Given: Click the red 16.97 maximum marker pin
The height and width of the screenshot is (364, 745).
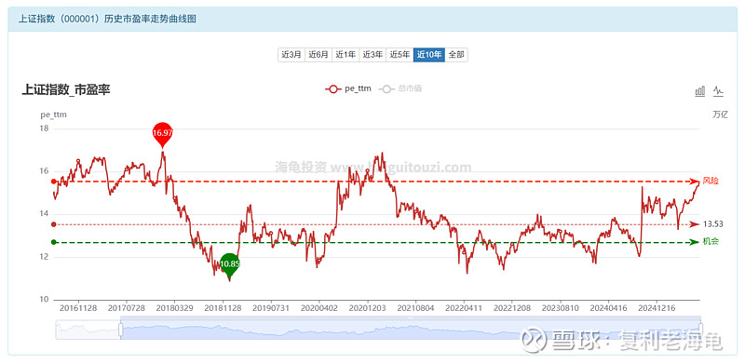Looking at the screenshot, I should click(x=162, y=134).
